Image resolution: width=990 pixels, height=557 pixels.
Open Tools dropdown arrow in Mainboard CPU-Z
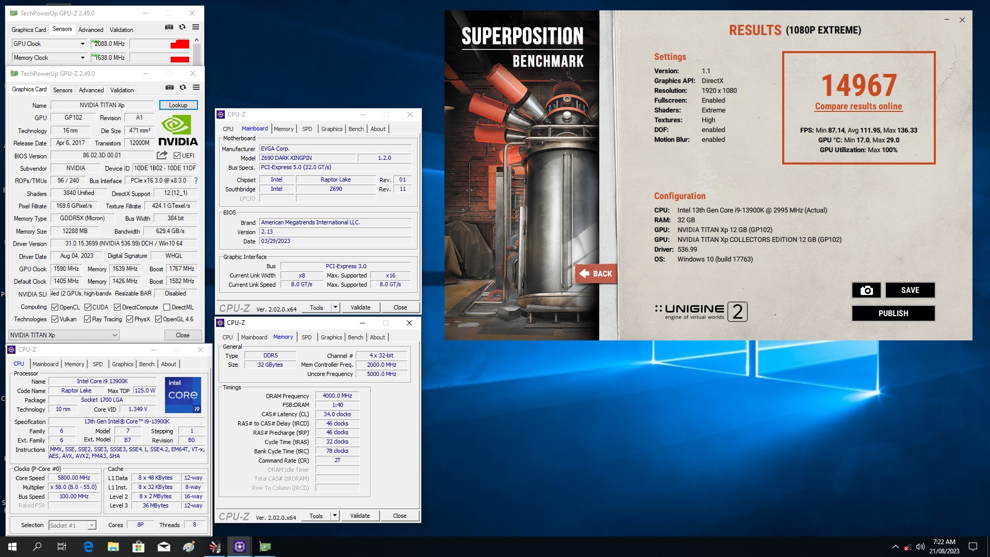(335, 307)
